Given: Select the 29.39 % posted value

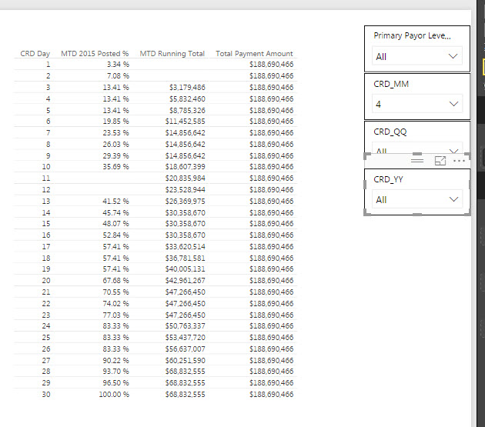Looking at the screenshot, I should pos(115,156).
